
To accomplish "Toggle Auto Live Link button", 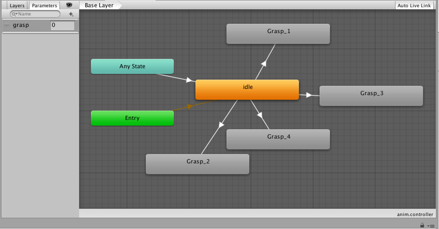I will (x=414, y=5).
